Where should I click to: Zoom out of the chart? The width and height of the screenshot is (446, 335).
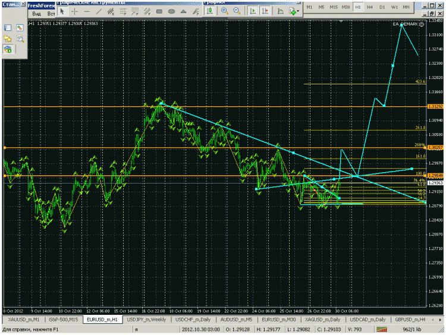(x=237, y=11)
